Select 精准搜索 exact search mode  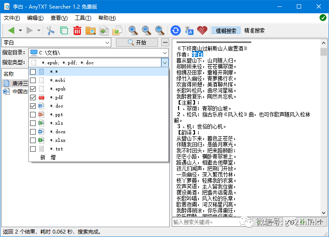254,31
